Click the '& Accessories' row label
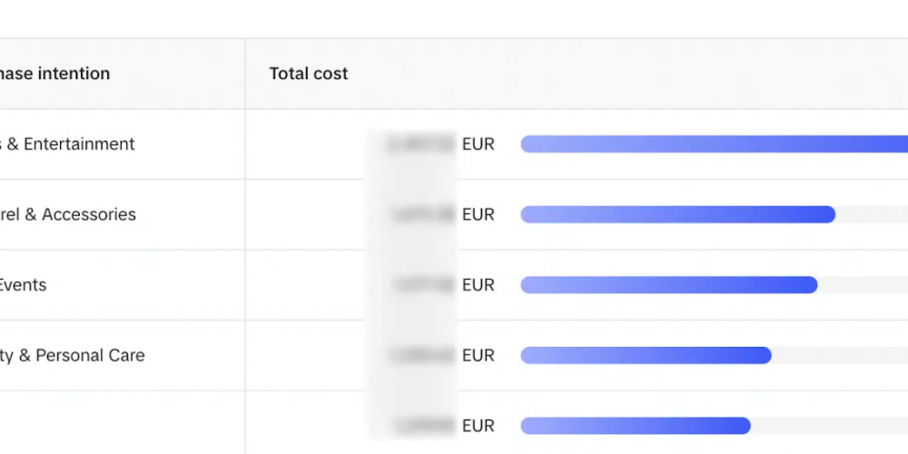 click(x=68, y=214)
